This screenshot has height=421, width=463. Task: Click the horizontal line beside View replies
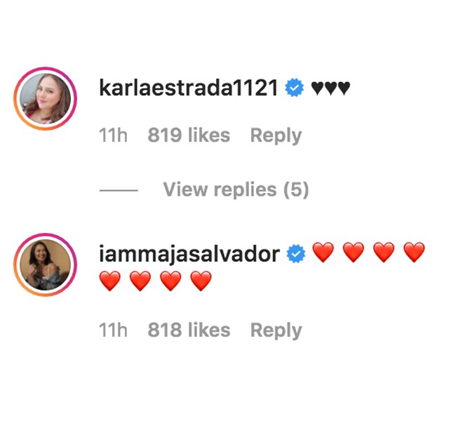click(x=119, y=190)
